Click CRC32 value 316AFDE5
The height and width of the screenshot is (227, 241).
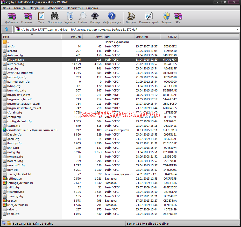click(170, 64)
